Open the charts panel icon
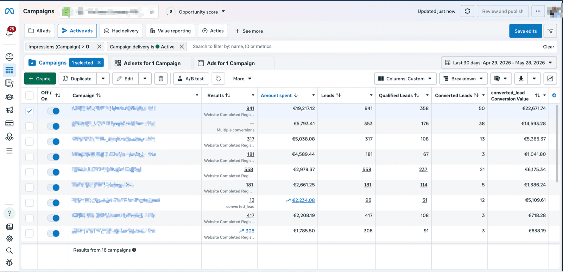563x272 pixels. (x=550, y=79)
